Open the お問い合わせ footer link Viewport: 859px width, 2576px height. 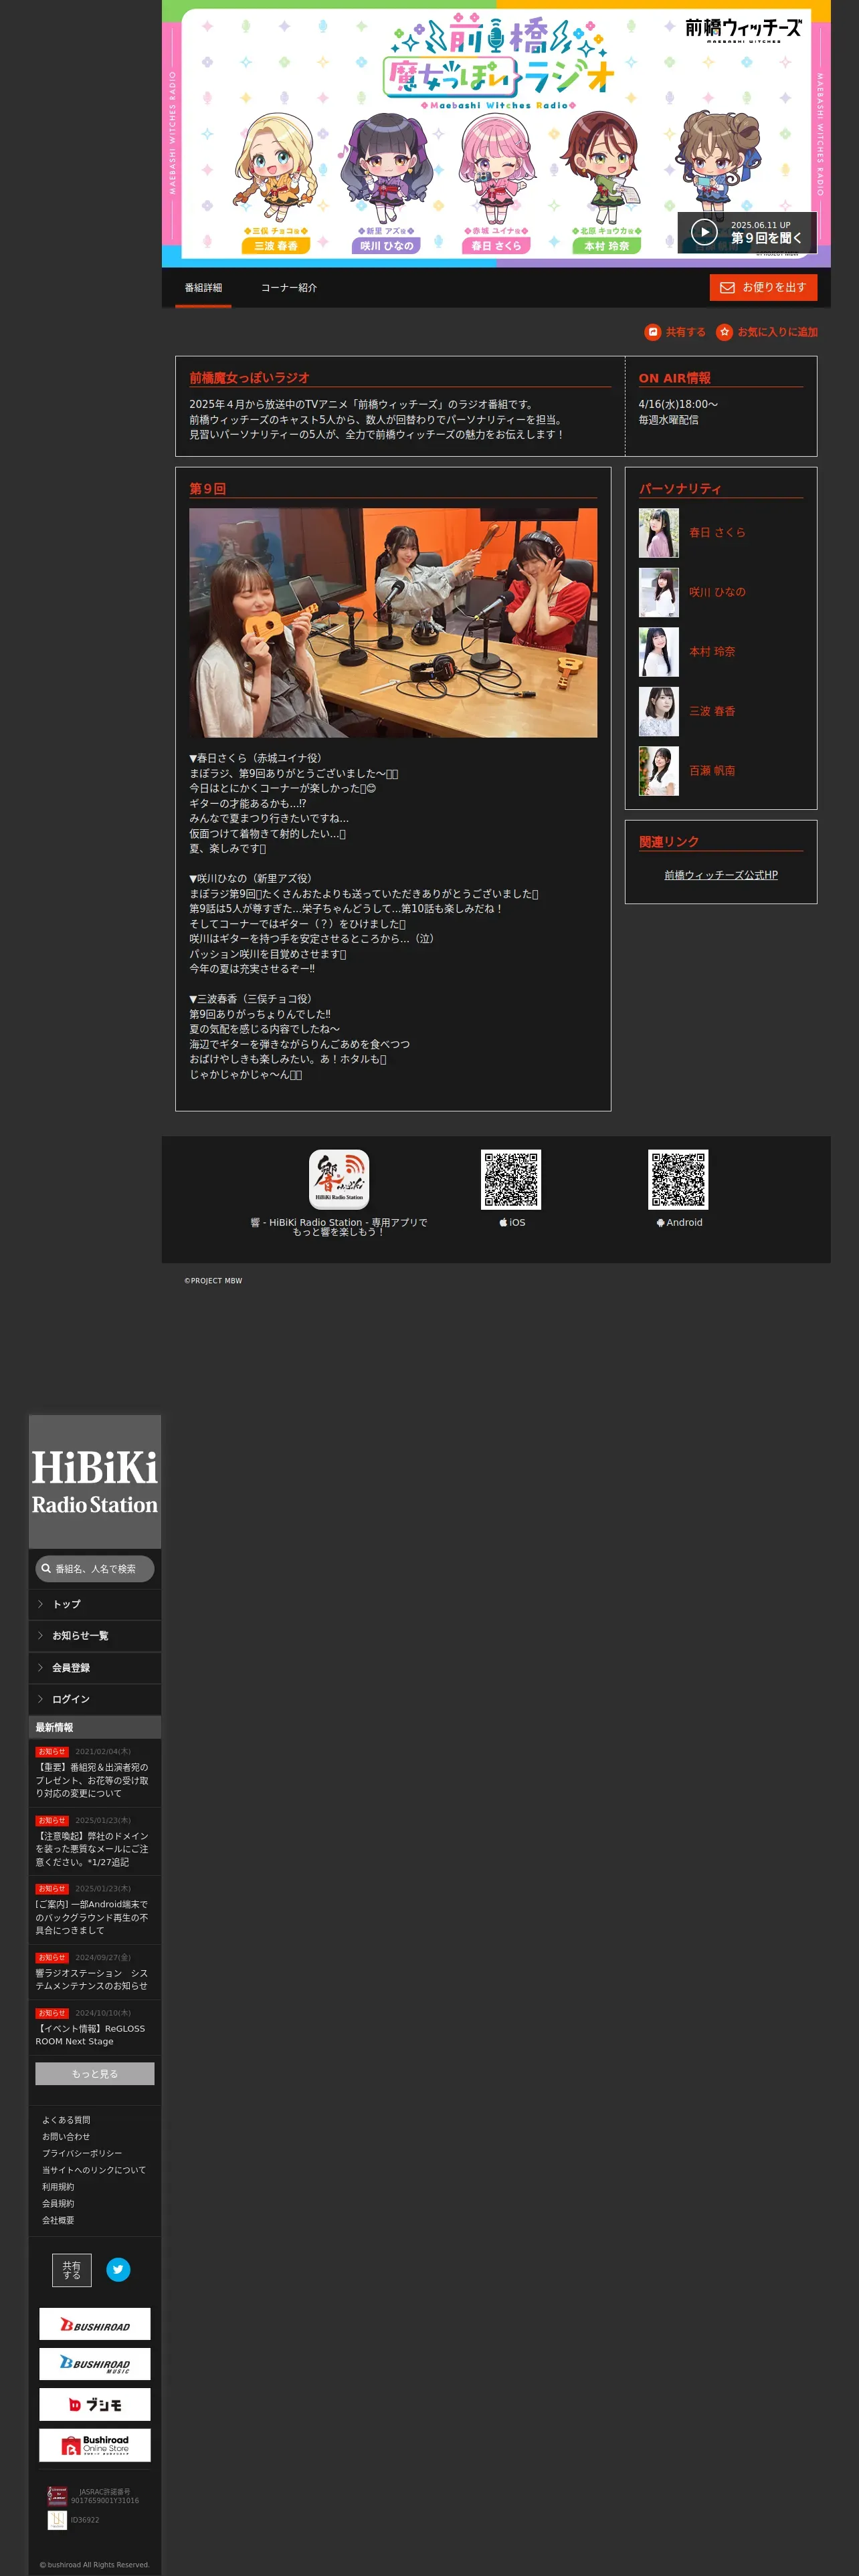click(x=66, y=2137)
